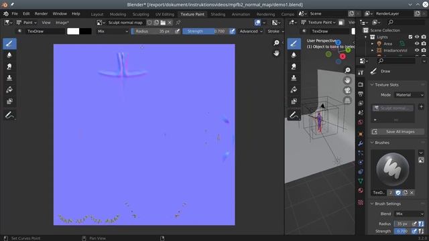Click the zoom magnifier in image editor
The width and height of the screenshot is (429, 241).
(x=276, y=43)
